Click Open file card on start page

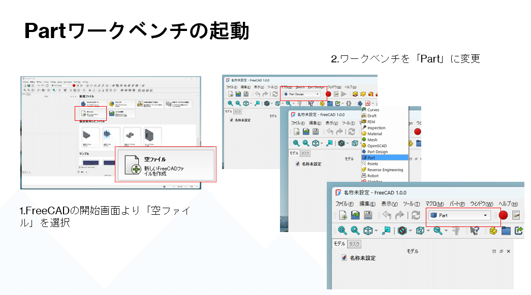(x=121, y=114)
